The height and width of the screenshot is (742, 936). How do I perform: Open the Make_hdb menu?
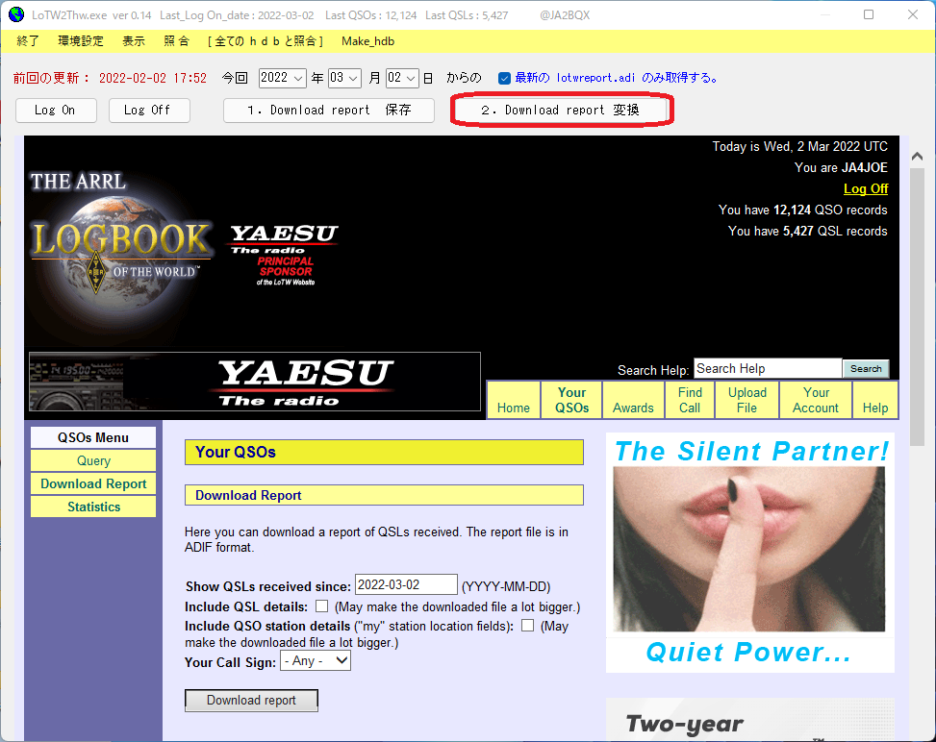pyautogui.click(x=367, y=41)
